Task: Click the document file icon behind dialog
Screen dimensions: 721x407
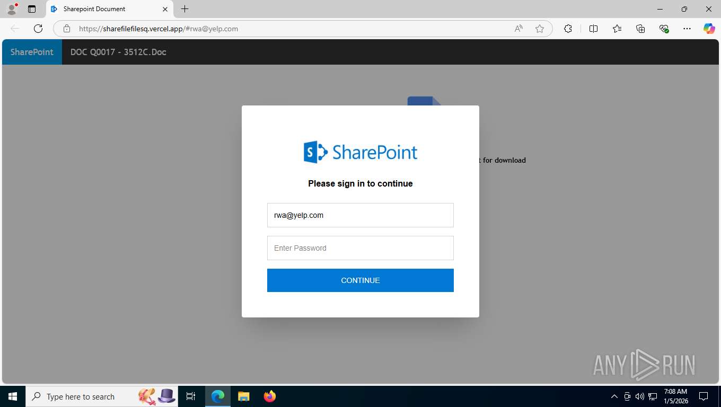Action: (x=424, y=101)
